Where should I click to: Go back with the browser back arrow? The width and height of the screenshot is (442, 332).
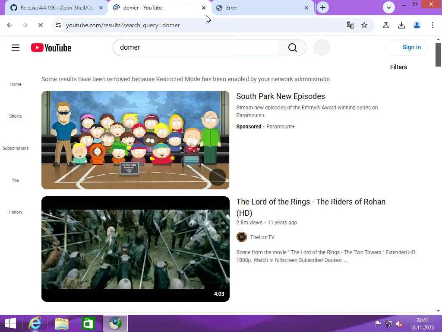point(9,25)
